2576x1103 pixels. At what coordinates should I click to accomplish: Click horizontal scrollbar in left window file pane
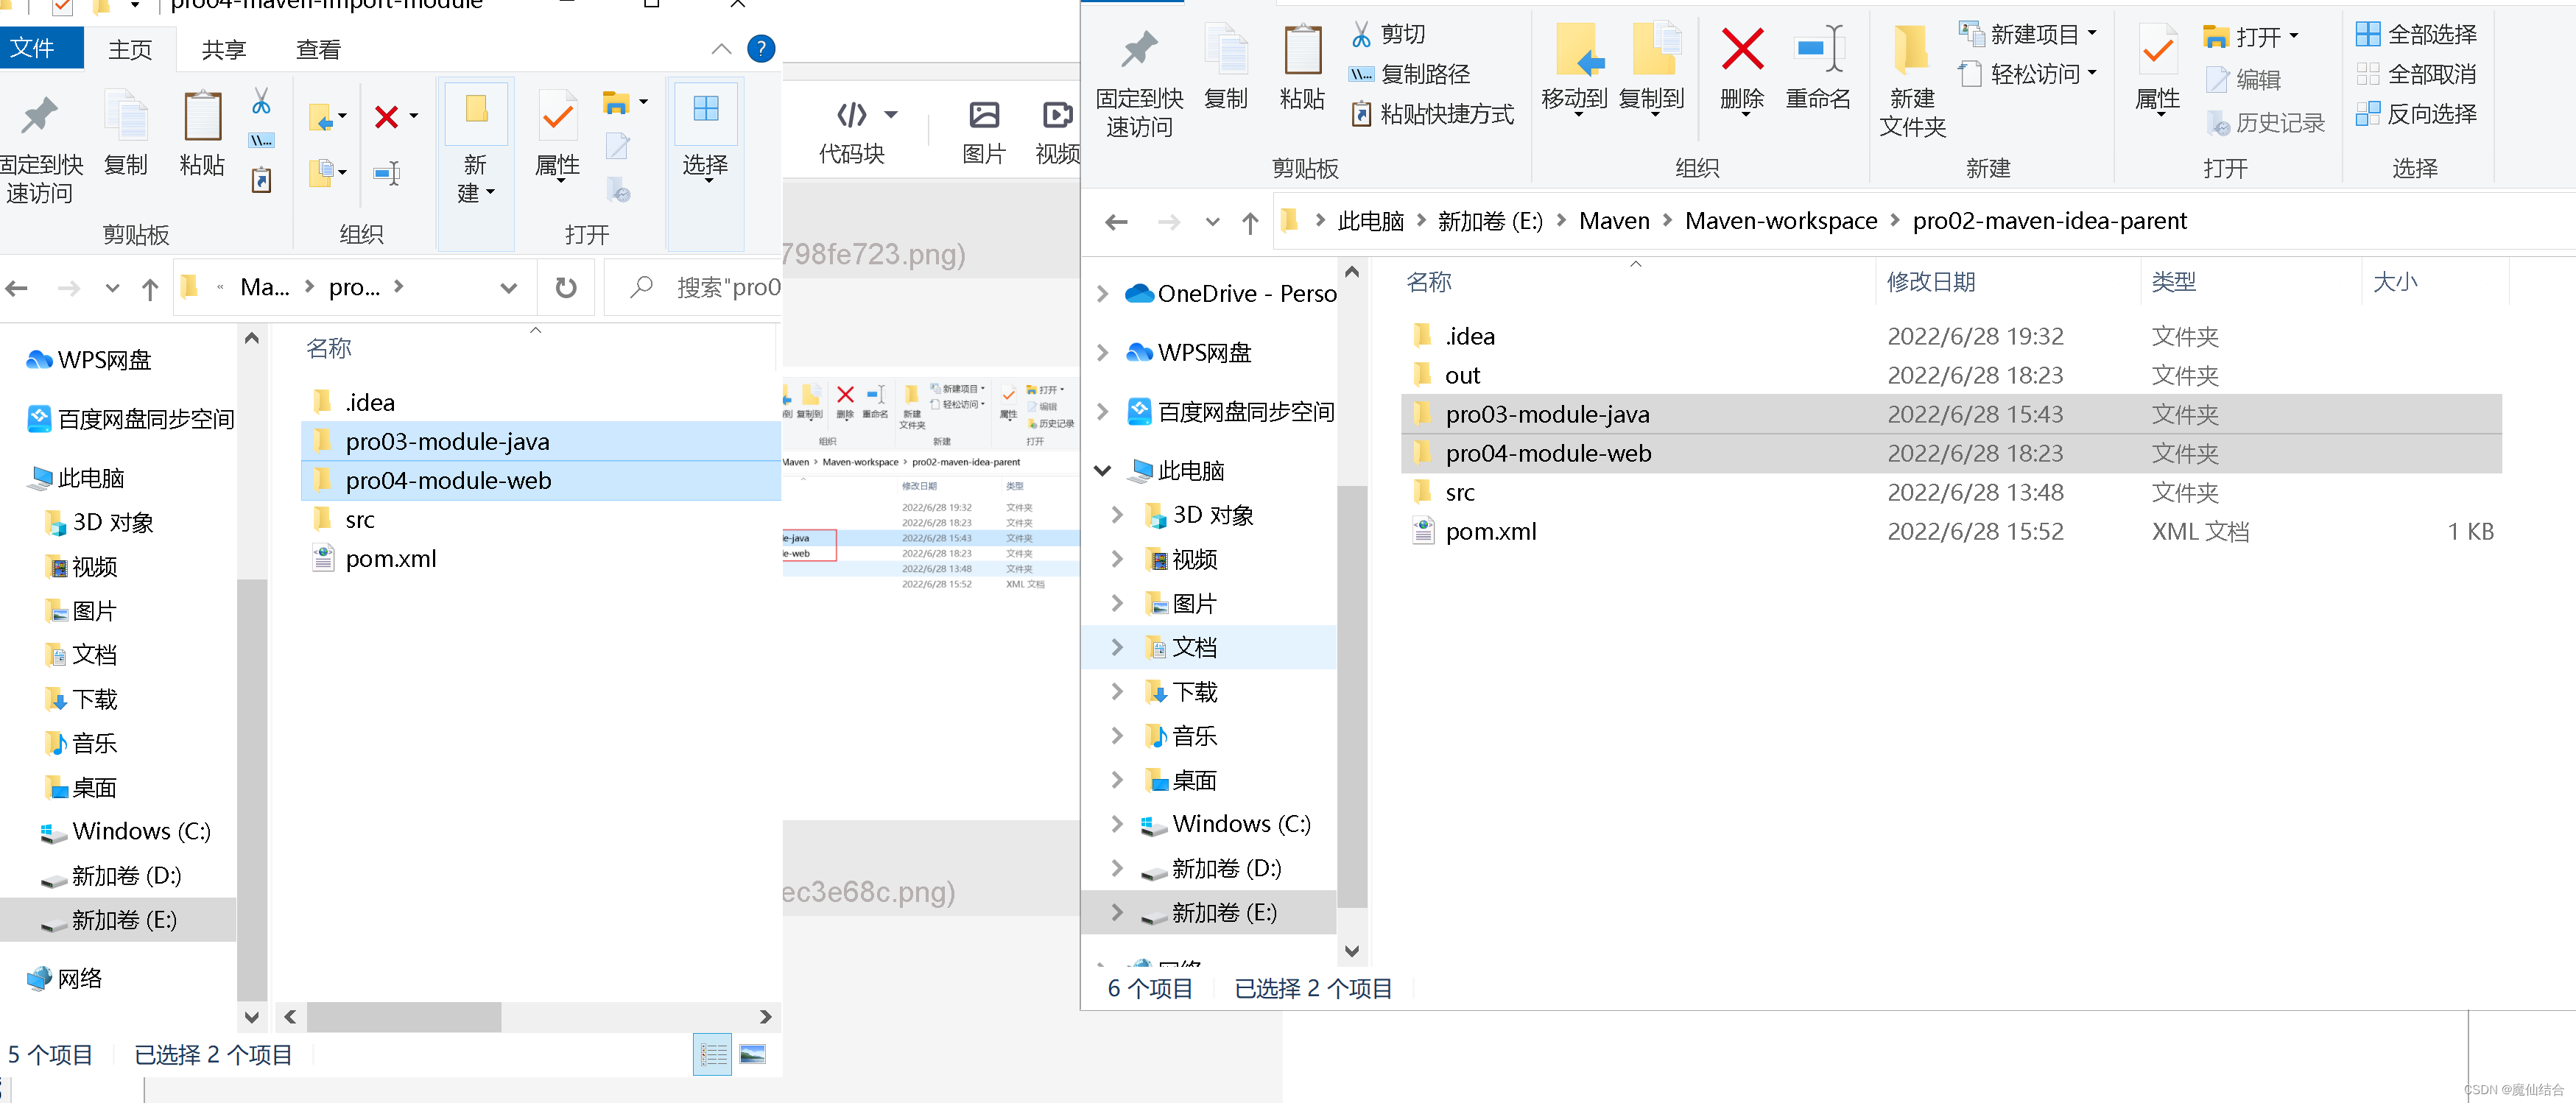tap(404, 1017)
